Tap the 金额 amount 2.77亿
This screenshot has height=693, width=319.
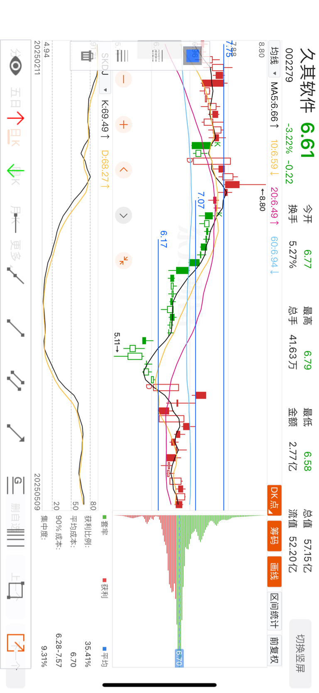click(293, 457)
